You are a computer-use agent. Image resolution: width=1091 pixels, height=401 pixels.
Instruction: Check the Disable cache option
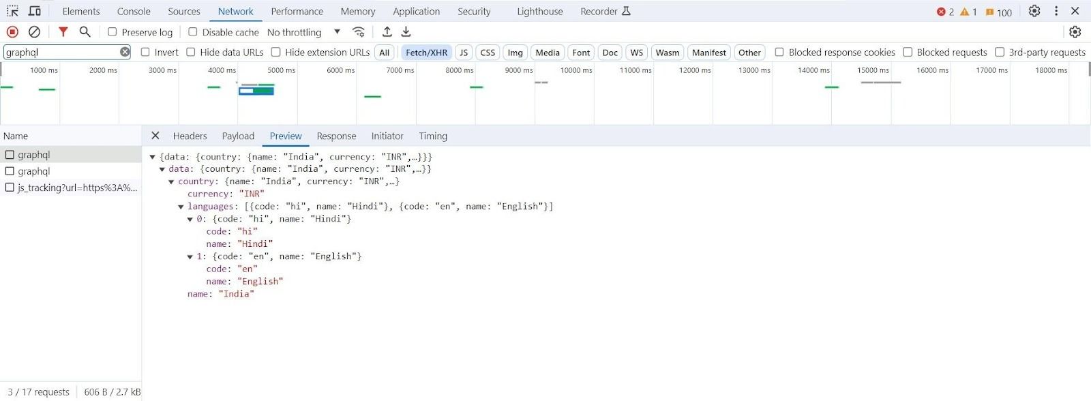point(193,31)
